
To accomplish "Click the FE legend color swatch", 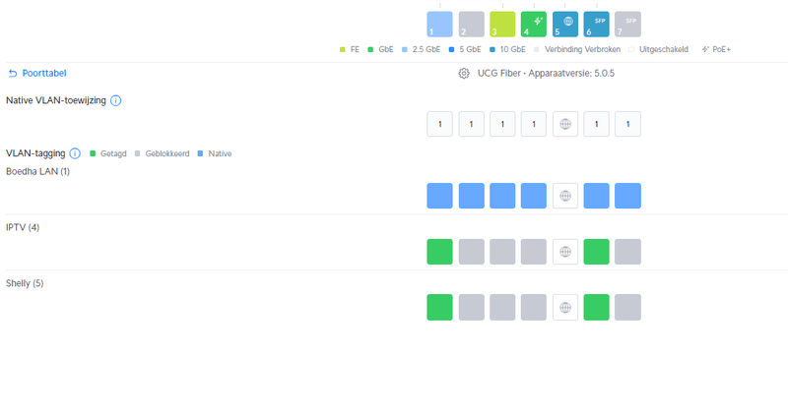I will click(342, 50).
